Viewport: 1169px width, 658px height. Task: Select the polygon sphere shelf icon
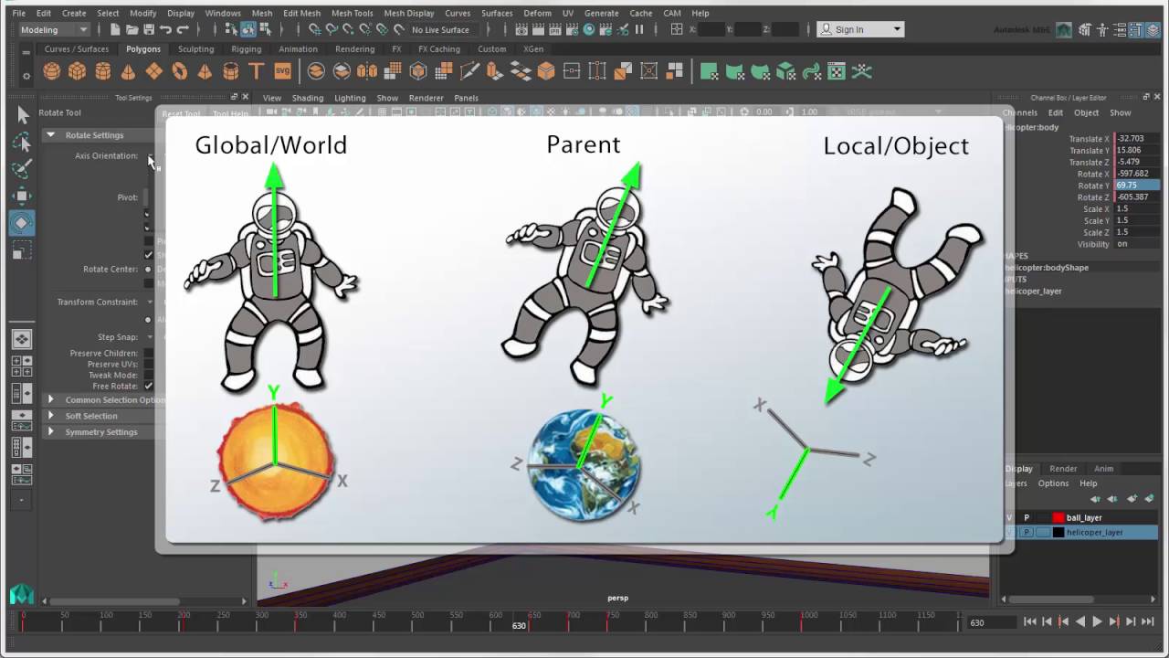point(52,71)
